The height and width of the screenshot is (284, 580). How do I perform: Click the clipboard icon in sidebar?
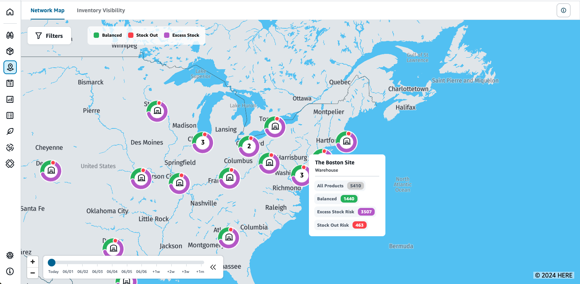10,83
